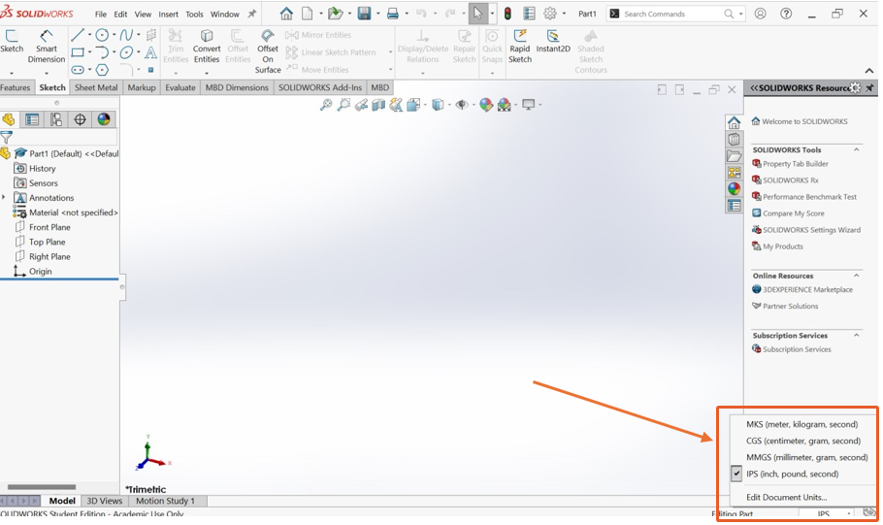Click the Save icon

tap(364, 14)
